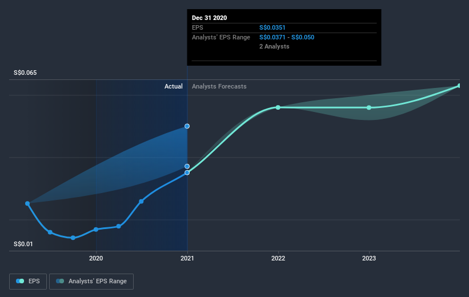This screenshot has height=297, width=469.
Task: Select the mid-2020 EPS data point
Action: click(141, 201)
